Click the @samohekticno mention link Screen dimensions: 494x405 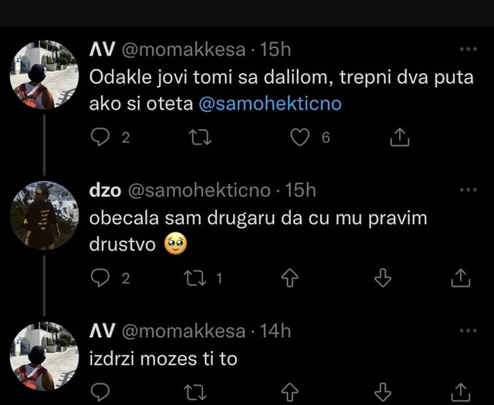tap(270, 104)
